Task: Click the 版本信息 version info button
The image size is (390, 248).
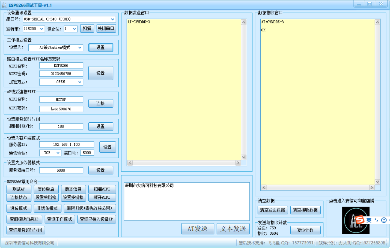Action: click(73, 189)
